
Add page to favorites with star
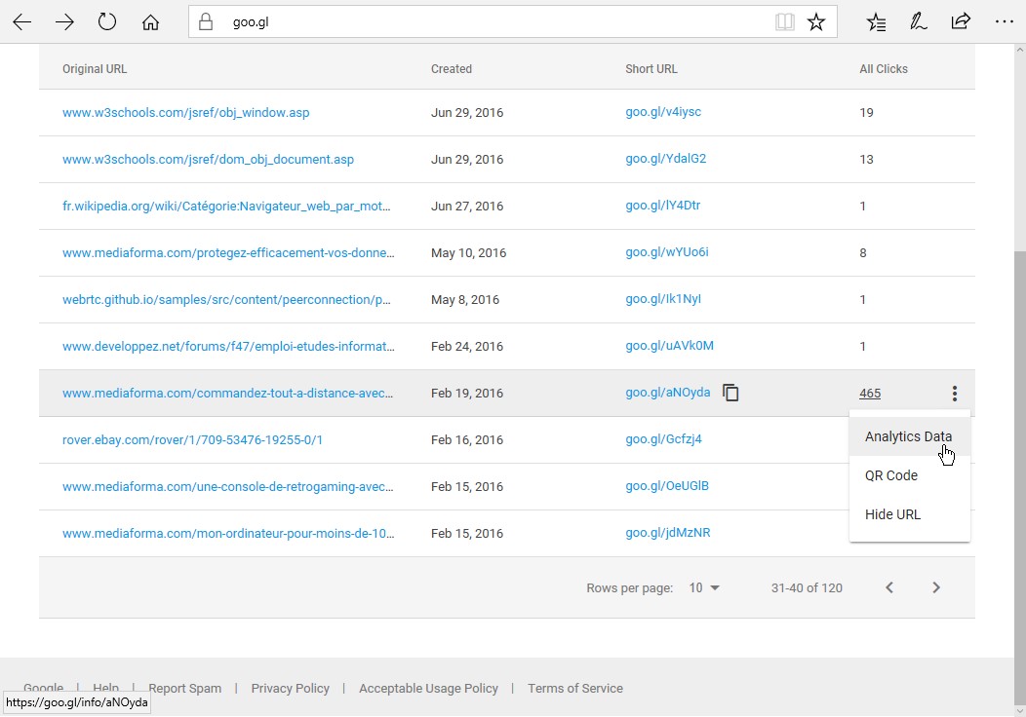(816, 21)
